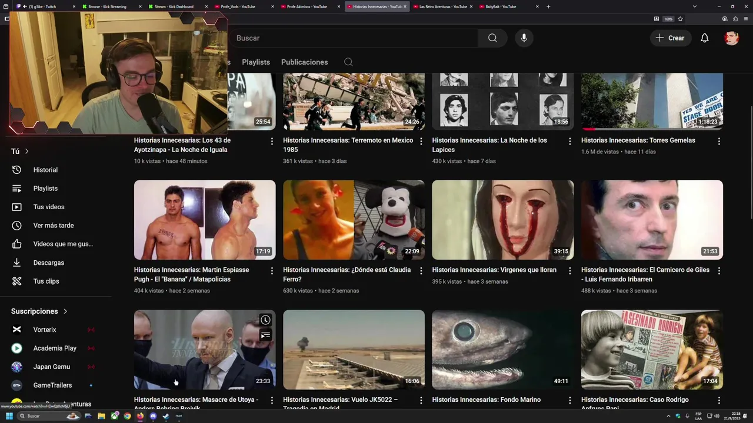Open Discord from the taskbar
Image resolution: width=753 pixels, height=423 pixels.
153,416
